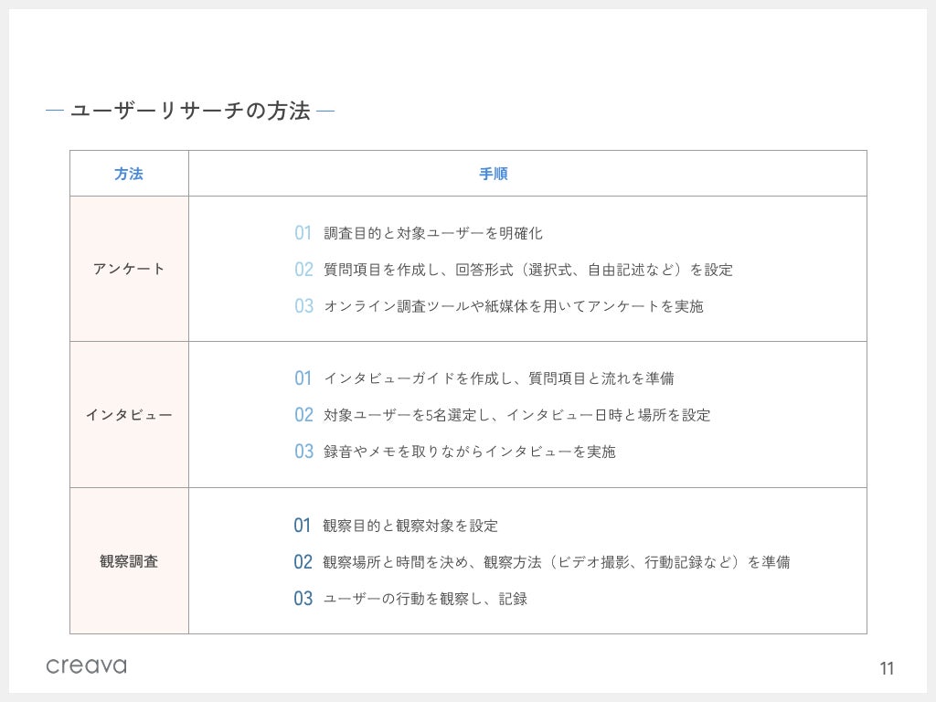Click text 録音やメモを取りながらインタビューを実施
Screen dimensions: 936x702
point(470,452)
